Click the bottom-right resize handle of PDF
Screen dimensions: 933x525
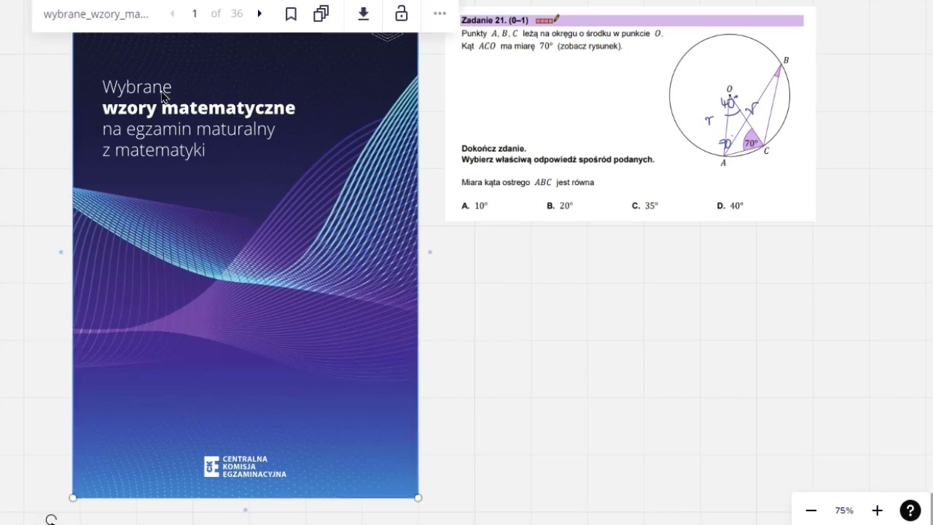click(x=418, y=498)
